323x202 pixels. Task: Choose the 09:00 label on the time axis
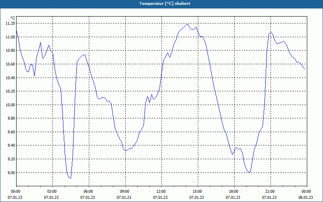click(125, 191)
